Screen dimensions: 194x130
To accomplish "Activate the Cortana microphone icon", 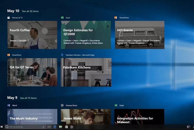I will click(x=43, y=127).
